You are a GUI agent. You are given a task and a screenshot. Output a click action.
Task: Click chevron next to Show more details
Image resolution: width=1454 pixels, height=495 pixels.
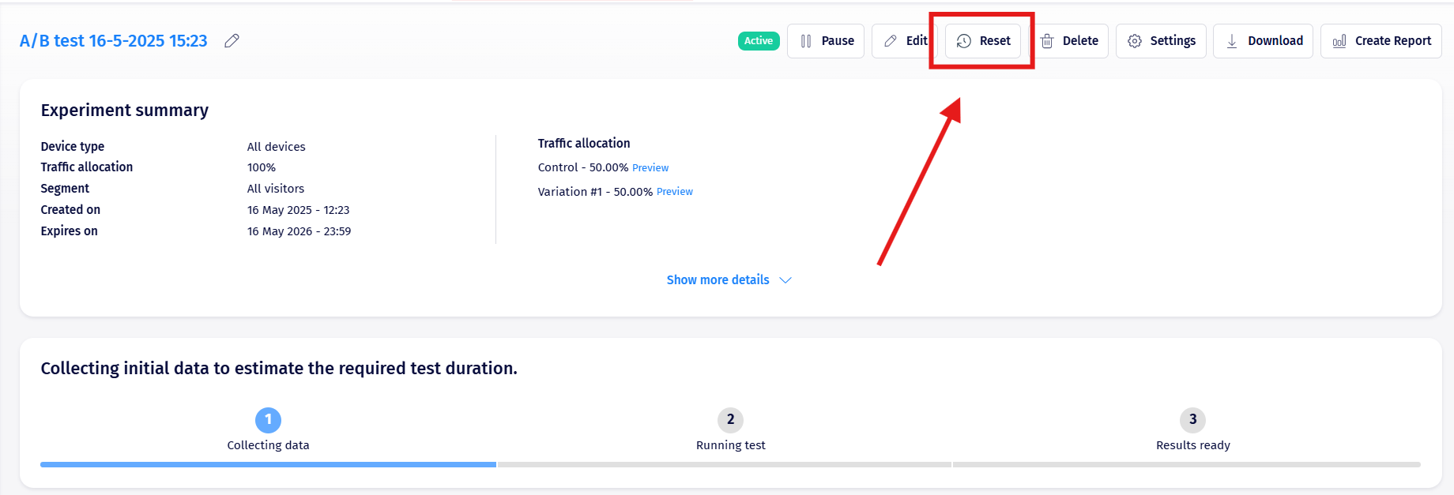(x=785, y=280)
